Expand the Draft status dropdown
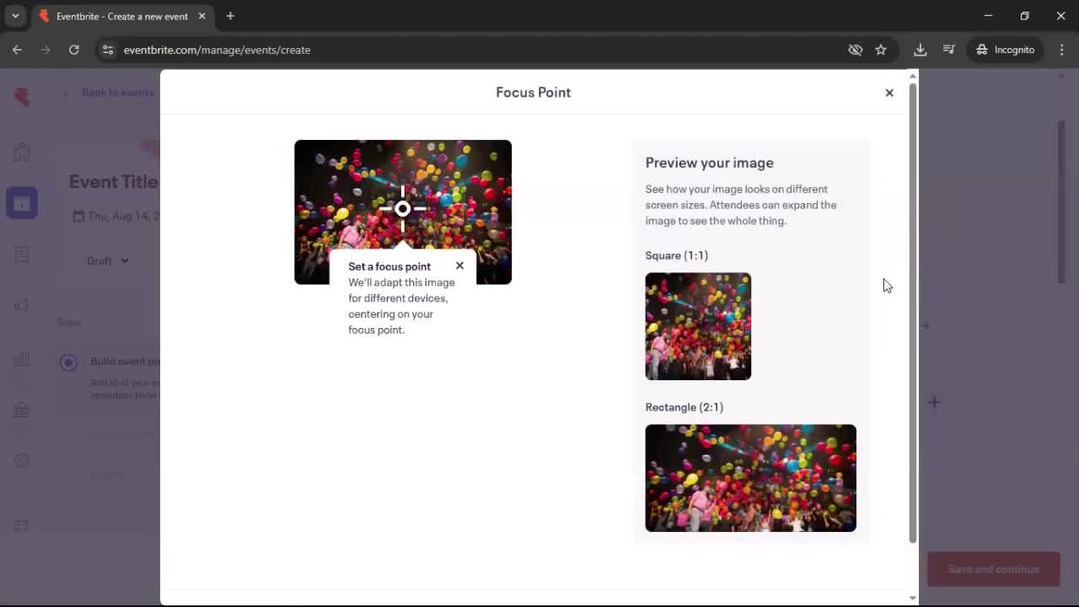 coord(108,261)
